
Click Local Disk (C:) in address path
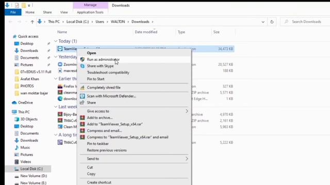(x=78, y=22)
